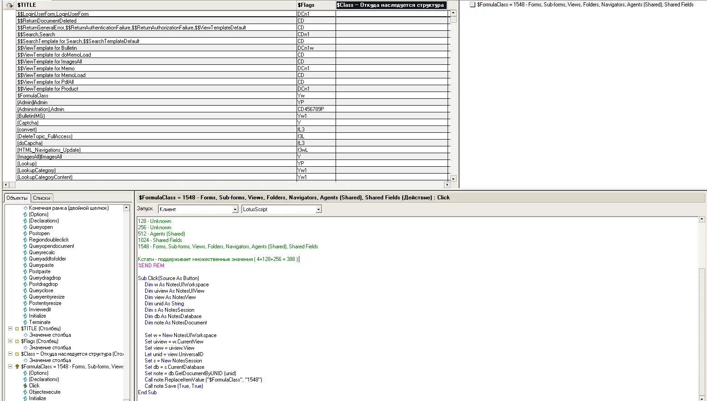
Task: Click the event icon beside Queryopen
Action: coord(25,227)
